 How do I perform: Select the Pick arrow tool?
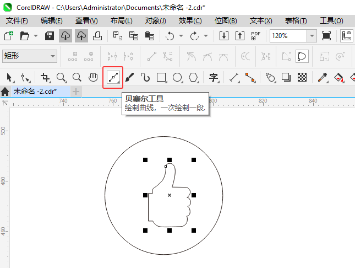(9, 77)
